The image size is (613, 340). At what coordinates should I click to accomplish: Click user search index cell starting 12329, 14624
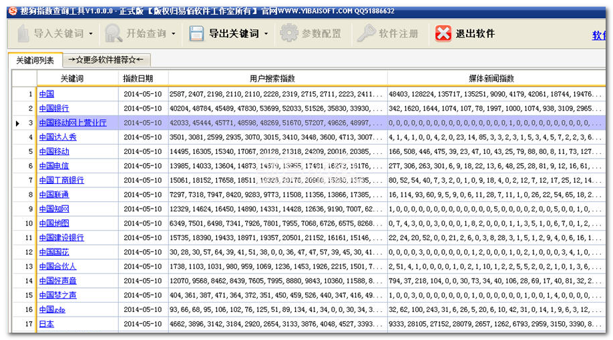point(278,209)
